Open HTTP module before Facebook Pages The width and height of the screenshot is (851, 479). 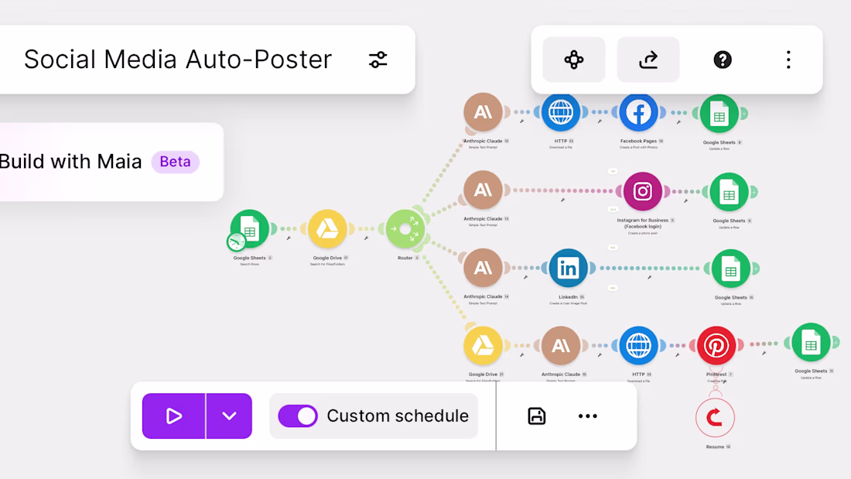pyautogui.click(x=561, y=112)
